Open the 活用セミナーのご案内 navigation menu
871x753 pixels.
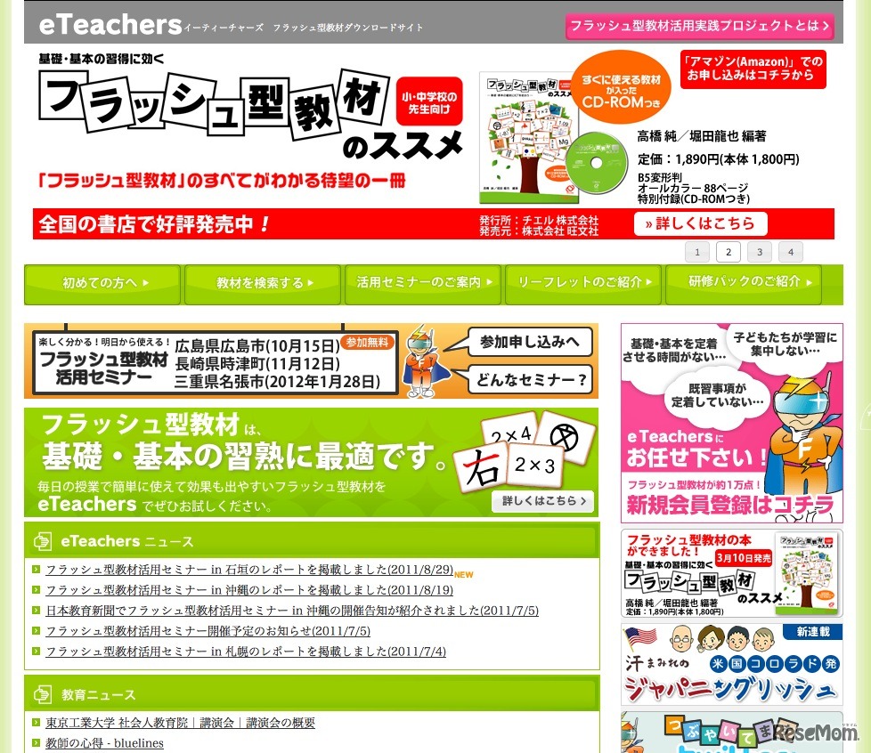click(421, 285)
